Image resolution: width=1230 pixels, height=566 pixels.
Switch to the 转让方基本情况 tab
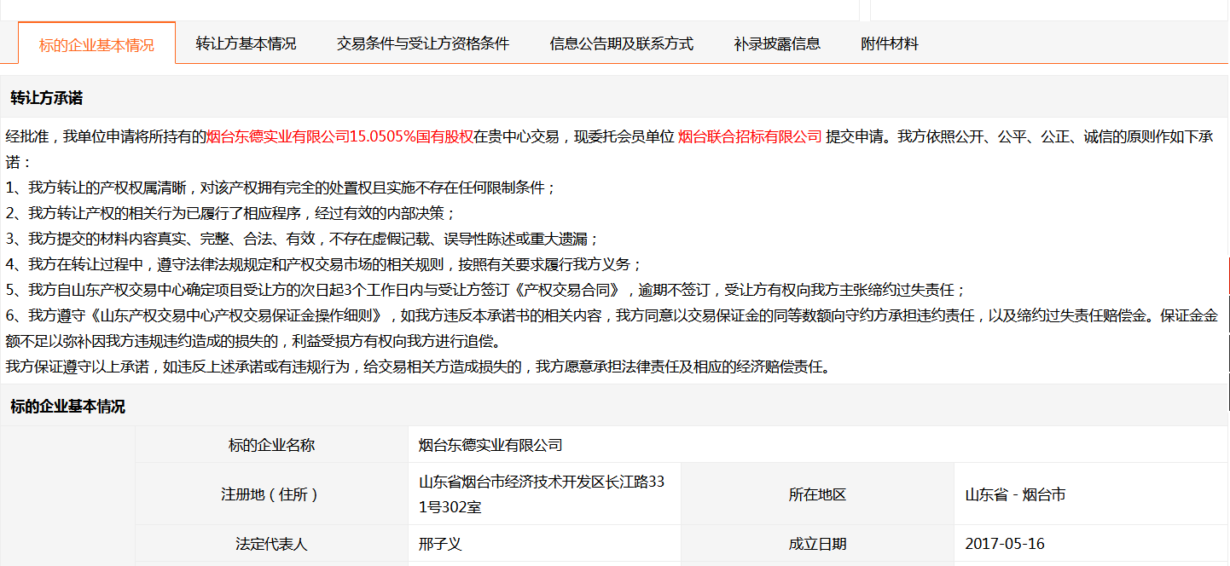pyautogui.click(x=246, y=43)
